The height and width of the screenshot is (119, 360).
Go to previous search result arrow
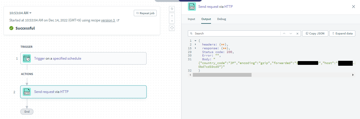click(284, 34)
